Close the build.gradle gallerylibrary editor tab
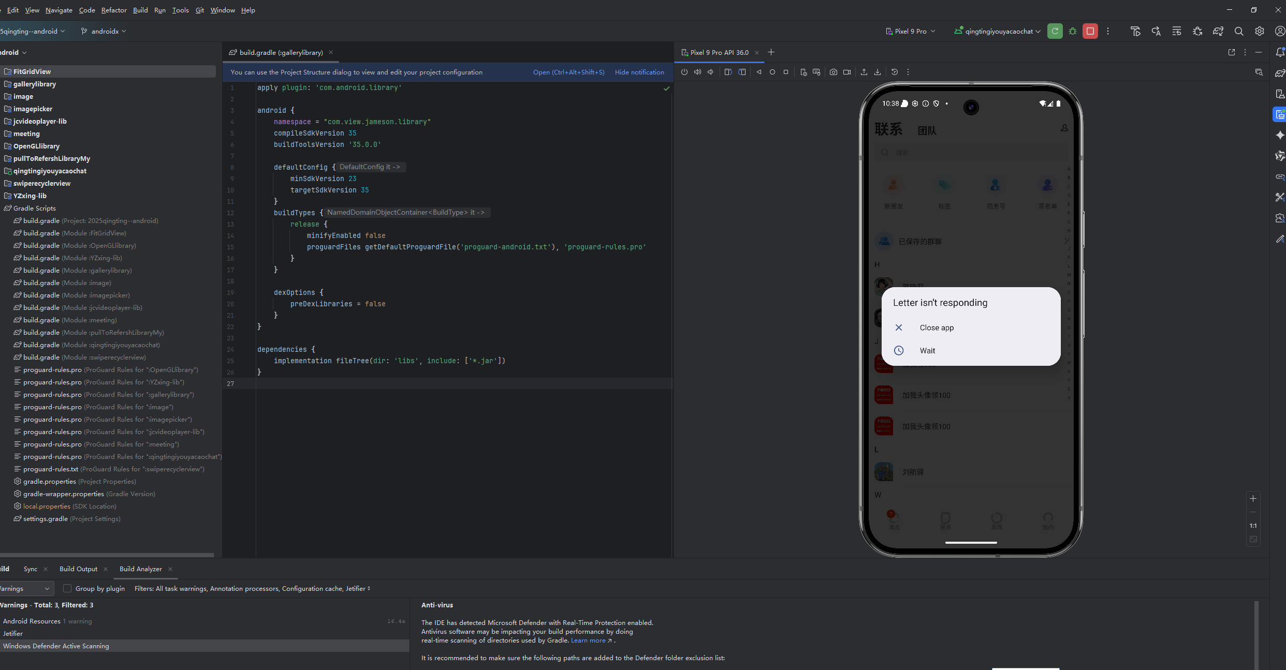 331,52
